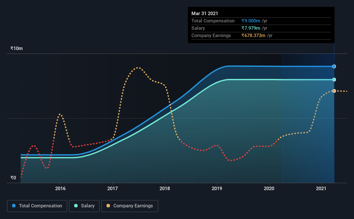Click the Salary tooltip row label
This screenshot has width=354, height=219.
(x=198, y=28)
